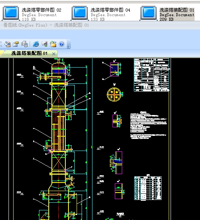Click the license registration certificate icon
200x220 pixels.
(44, 44)
